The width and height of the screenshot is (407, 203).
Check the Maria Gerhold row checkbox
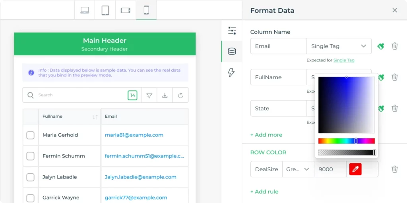click(30, 135)
